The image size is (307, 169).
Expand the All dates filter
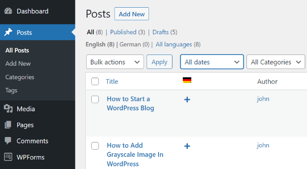[212, 62]
